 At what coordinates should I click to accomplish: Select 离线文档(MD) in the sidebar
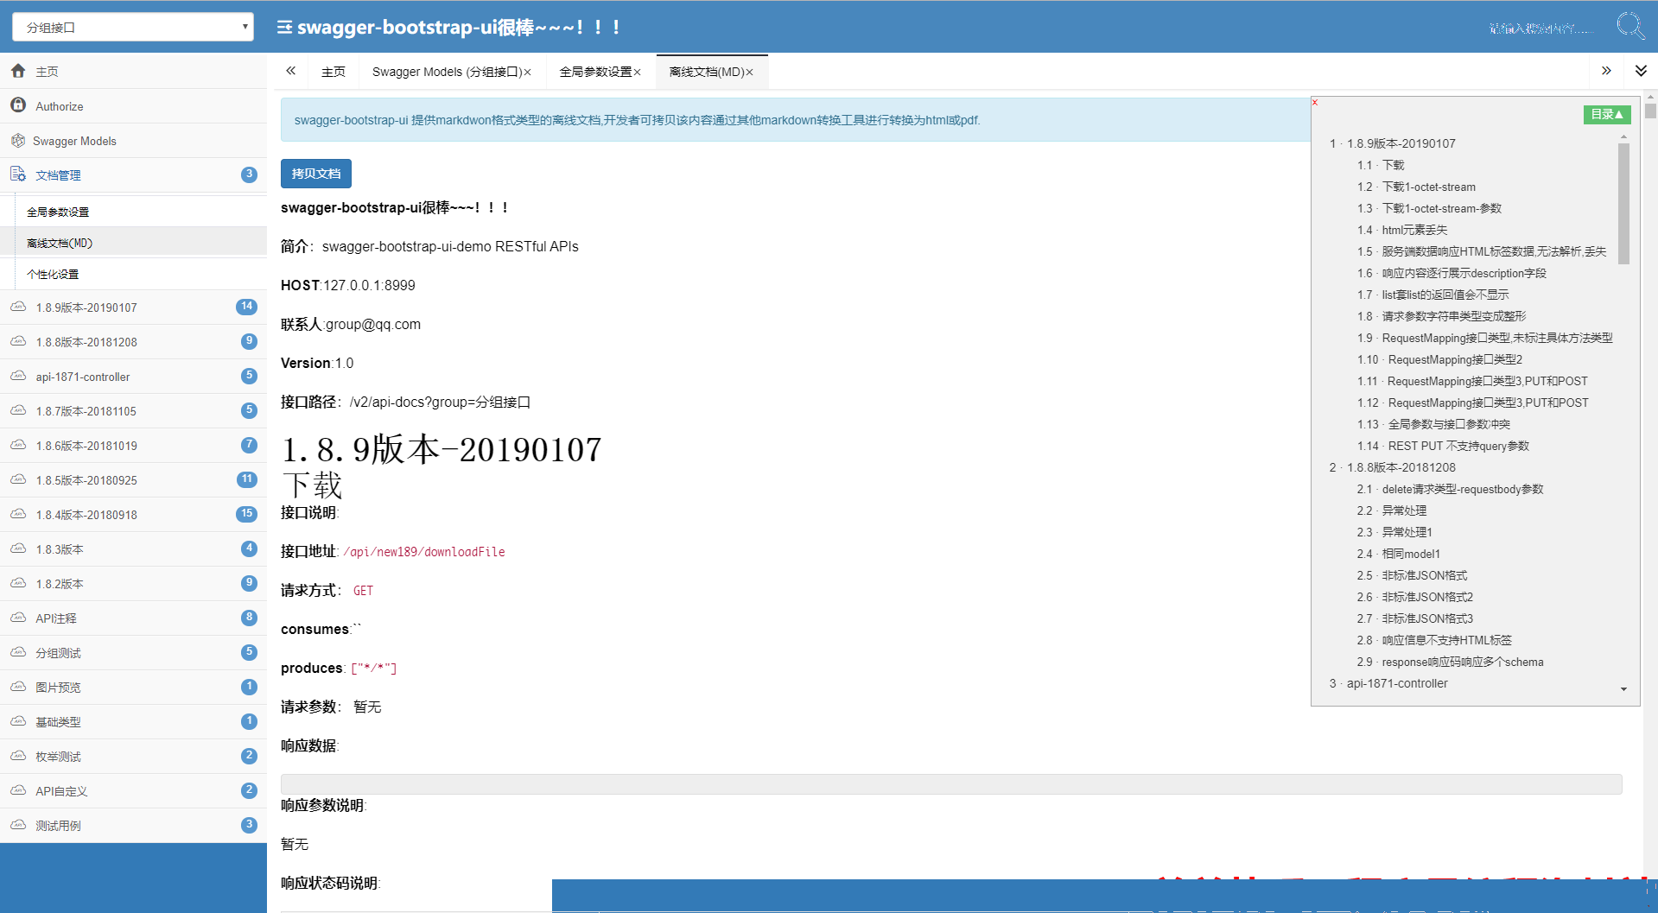click(60, 243)
